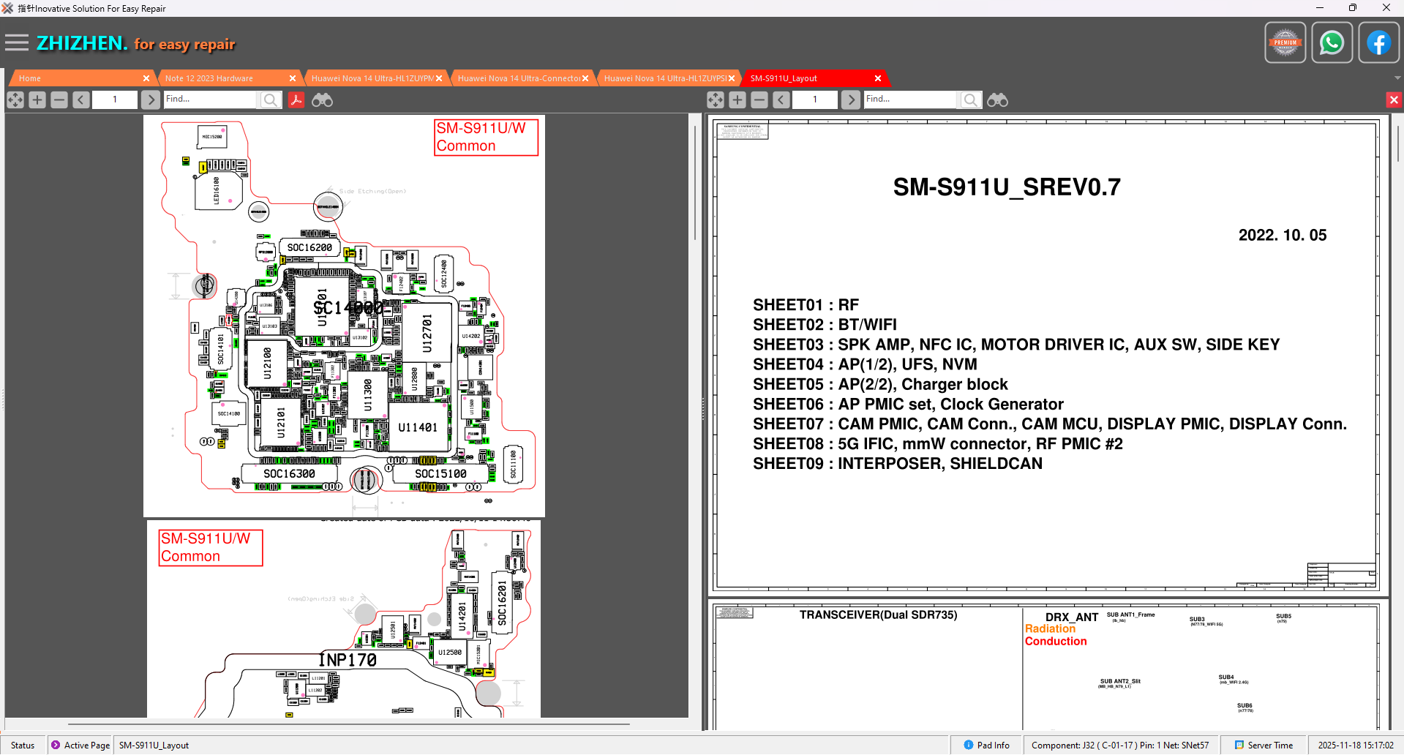The image size is (1404, 755).
Task: Click the red Radiation label
Action: (x=1050, y=628)
